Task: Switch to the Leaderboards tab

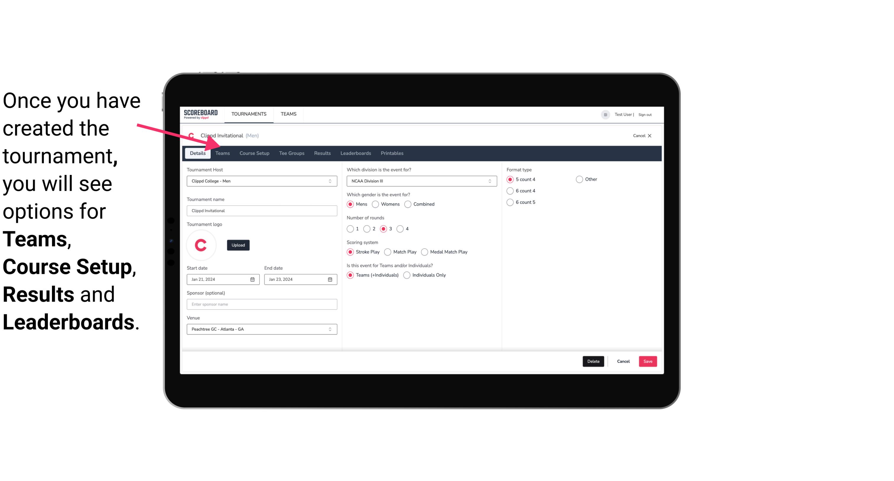Action: click(x=356, y=153)
